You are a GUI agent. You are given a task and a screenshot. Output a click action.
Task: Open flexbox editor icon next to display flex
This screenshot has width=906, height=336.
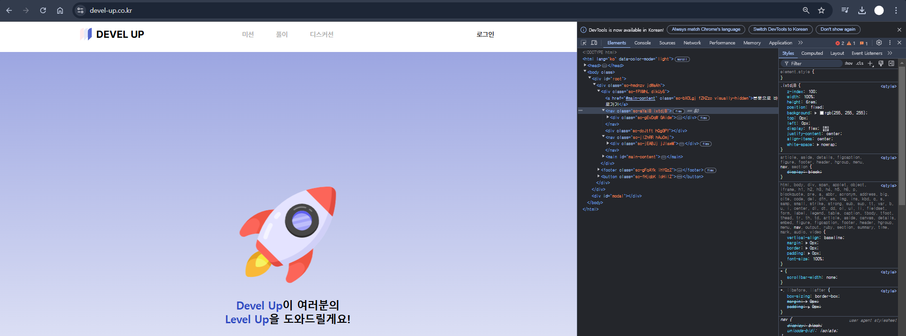[826, 129]
